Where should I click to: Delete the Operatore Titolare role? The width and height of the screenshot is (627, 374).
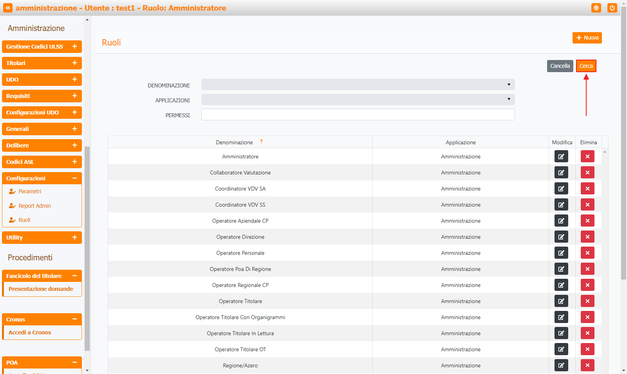pos(587,301)
